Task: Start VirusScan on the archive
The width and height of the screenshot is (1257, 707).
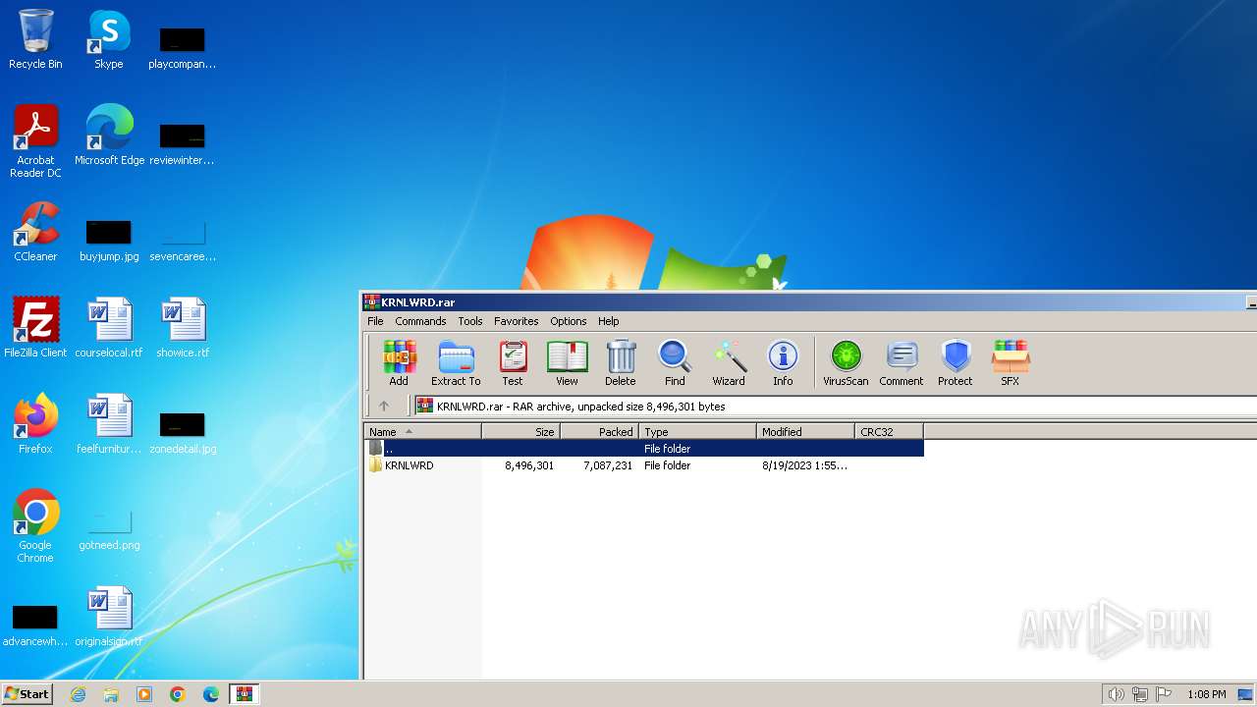Action: point(846,363)
